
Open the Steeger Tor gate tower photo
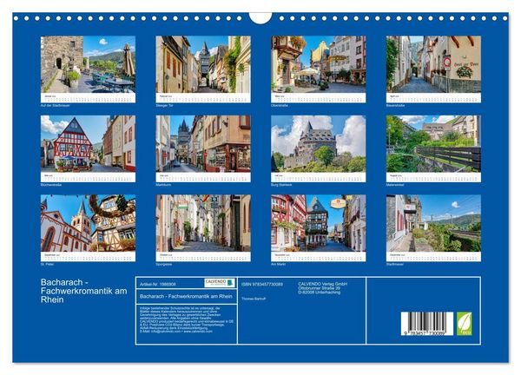click(x=203, y=64)
